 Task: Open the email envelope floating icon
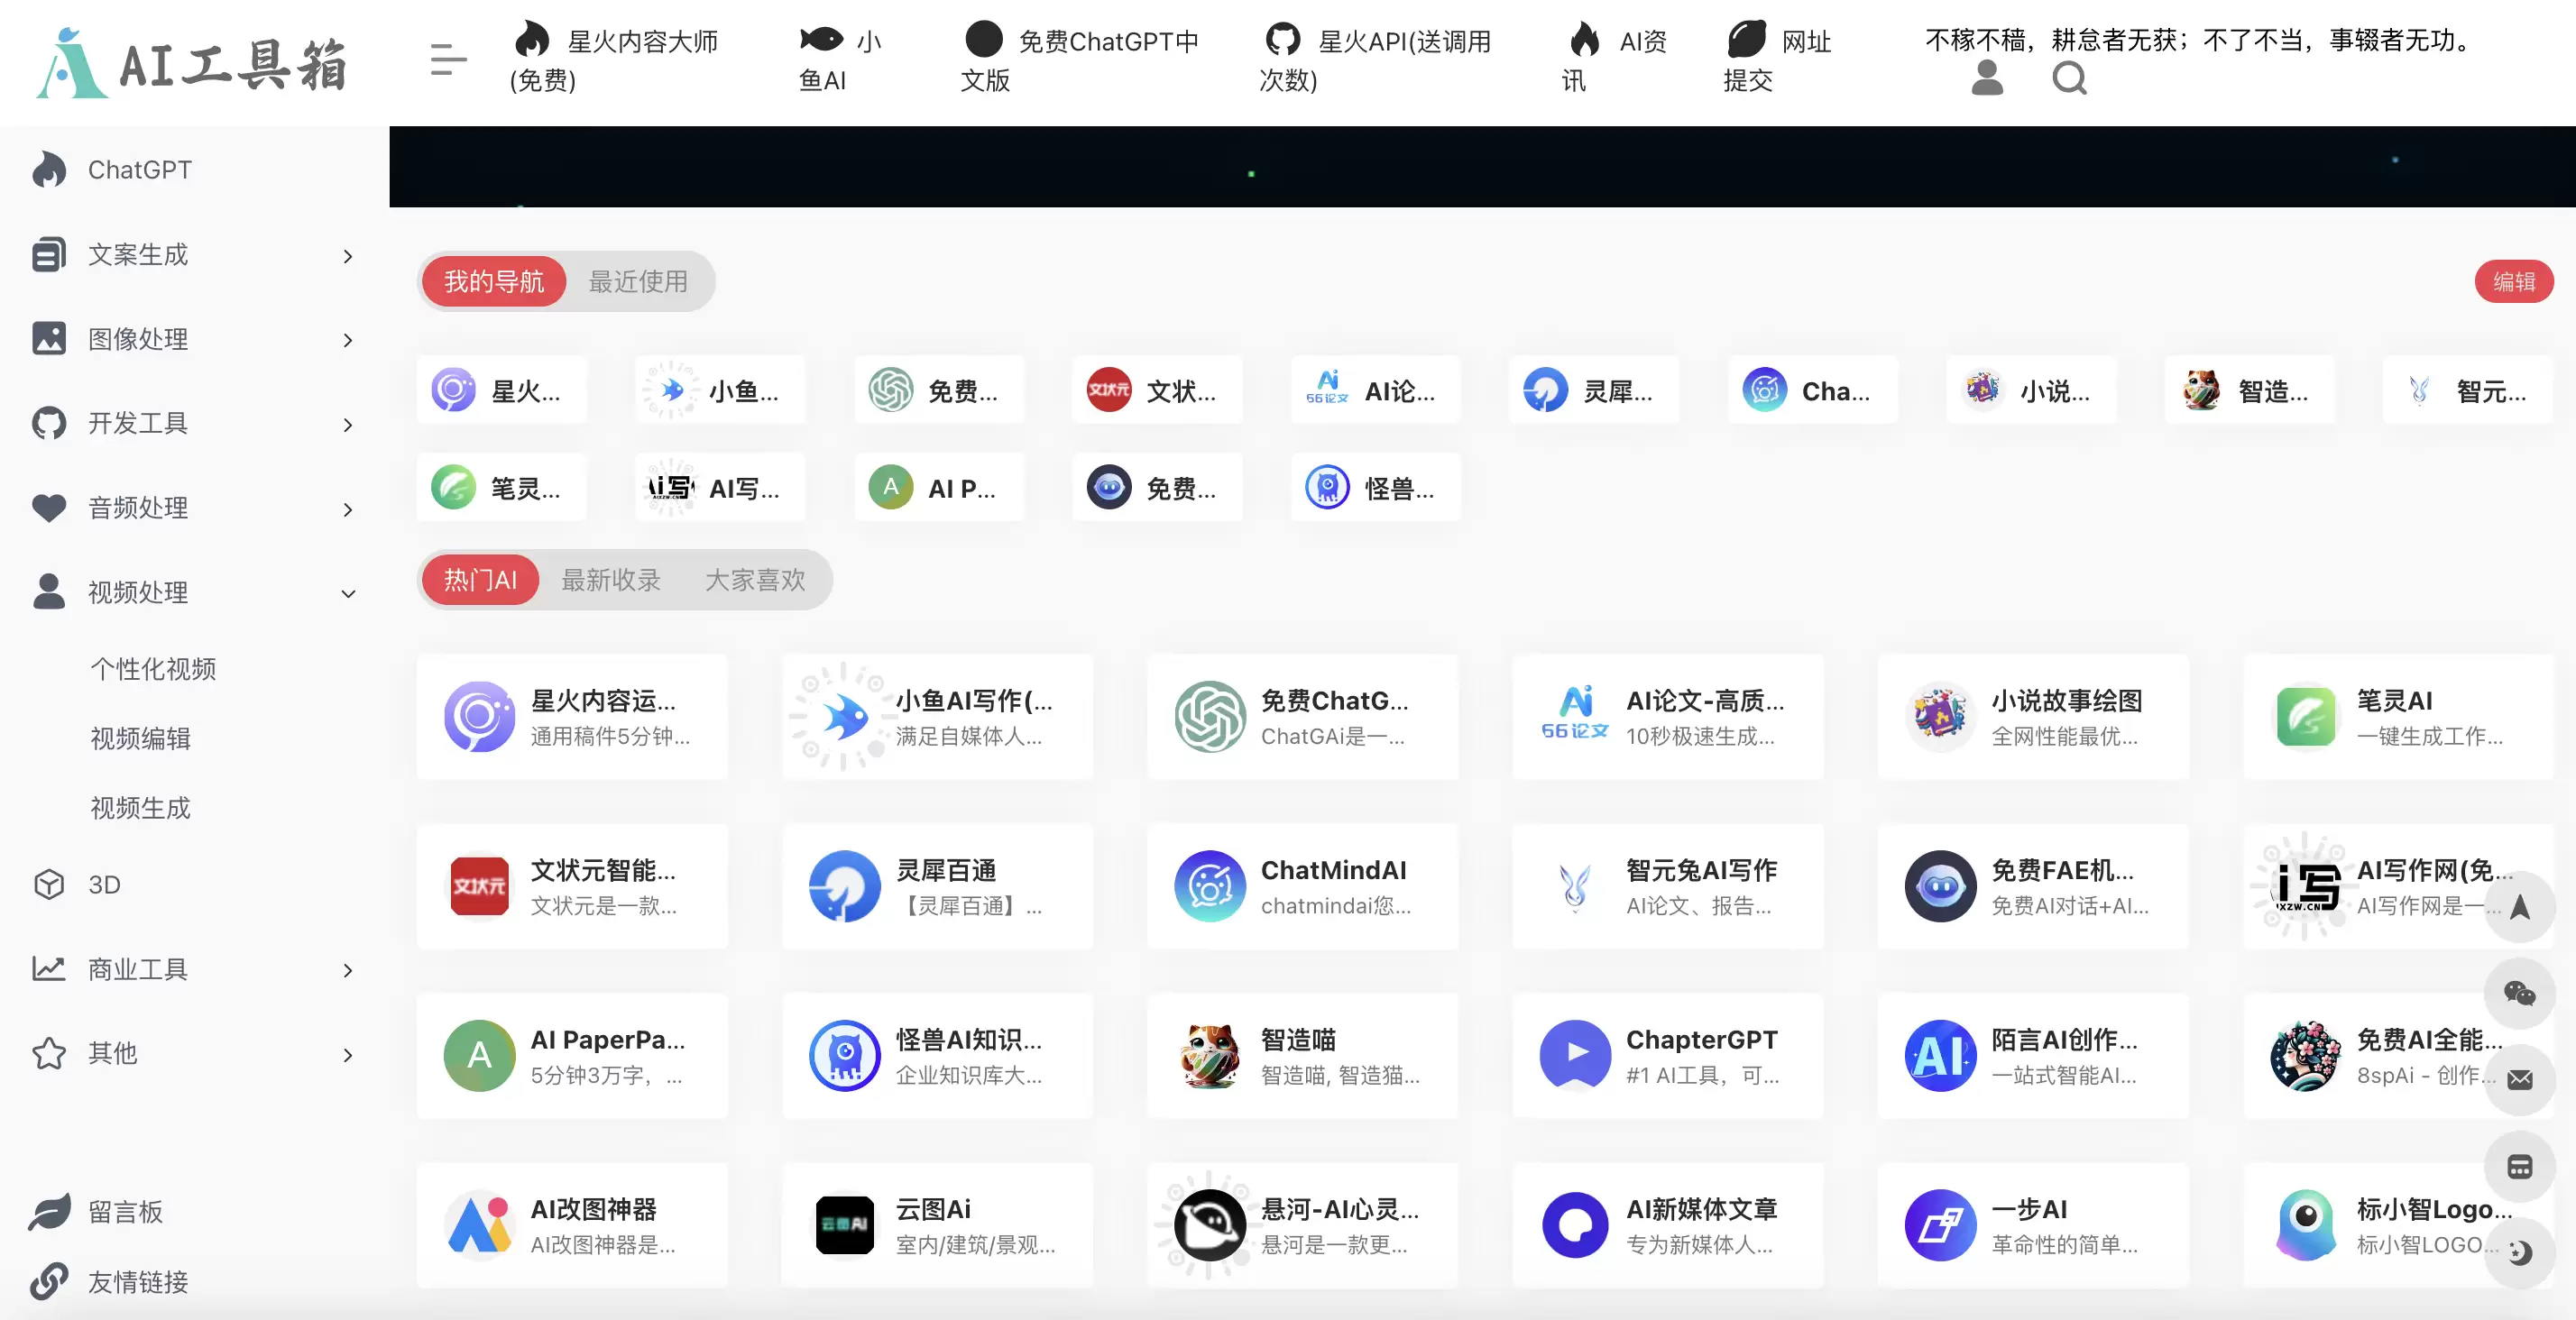2519,1080
